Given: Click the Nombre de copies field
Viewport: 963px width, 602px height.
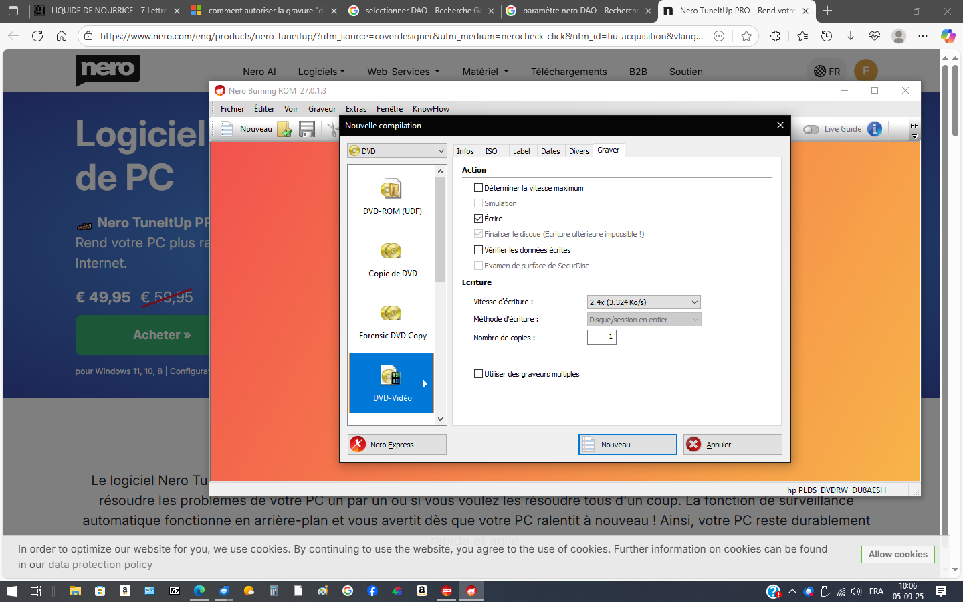Looking at the screenshot, I should (602, 337).
